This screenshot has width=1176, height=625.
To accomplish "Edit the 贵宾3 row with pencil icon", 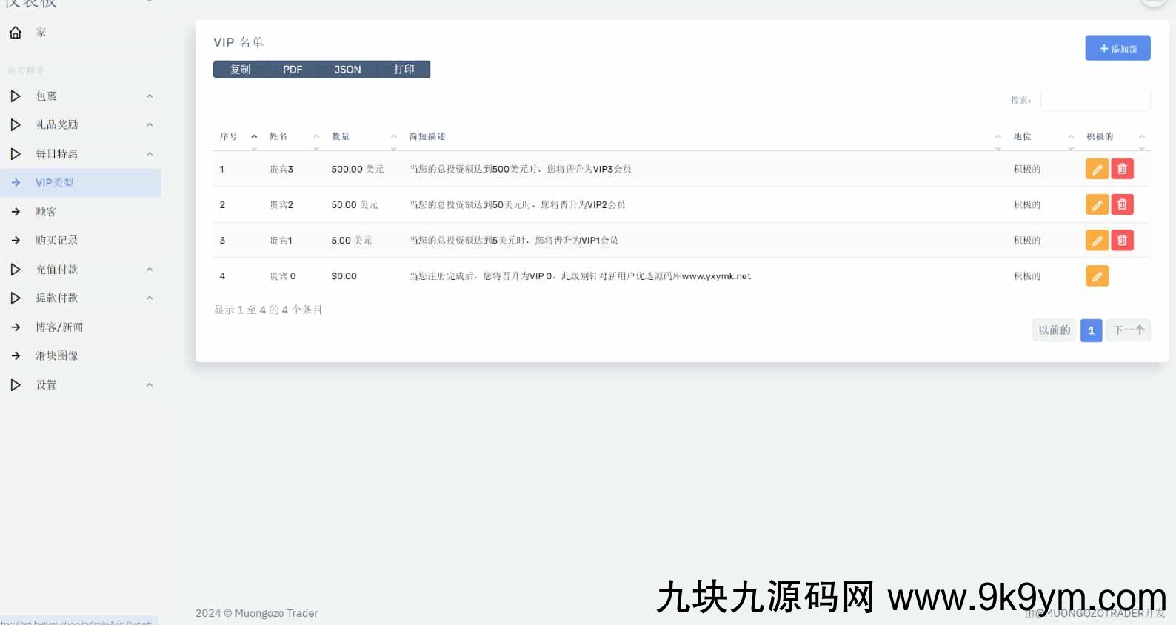I will pyautogui.click(x=1097, y=169).
